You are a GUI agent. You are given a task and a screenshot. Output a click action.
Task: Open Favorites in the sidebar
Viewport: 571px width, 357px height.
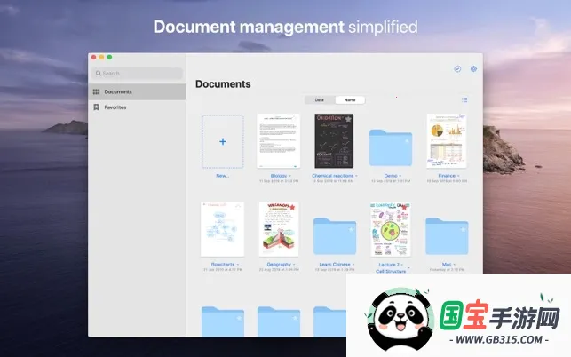click(137, 107)
